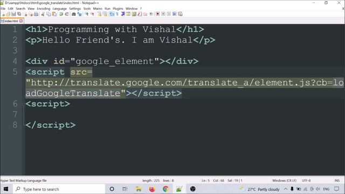Click the Replace toolbar icon

tap(80, 14)
